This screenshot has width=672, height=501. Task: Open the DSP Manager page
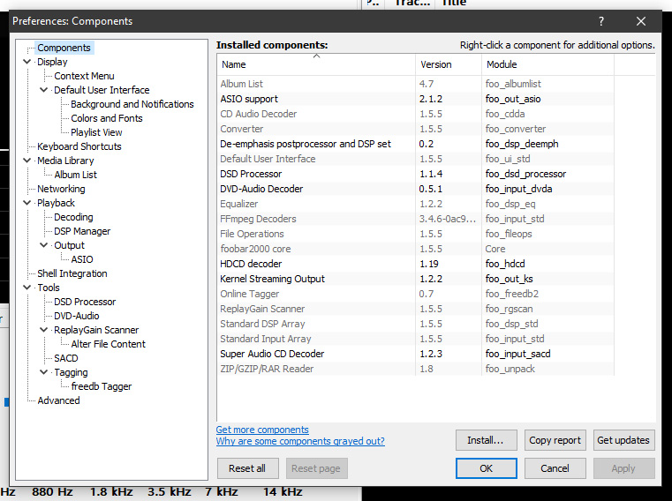82,231
